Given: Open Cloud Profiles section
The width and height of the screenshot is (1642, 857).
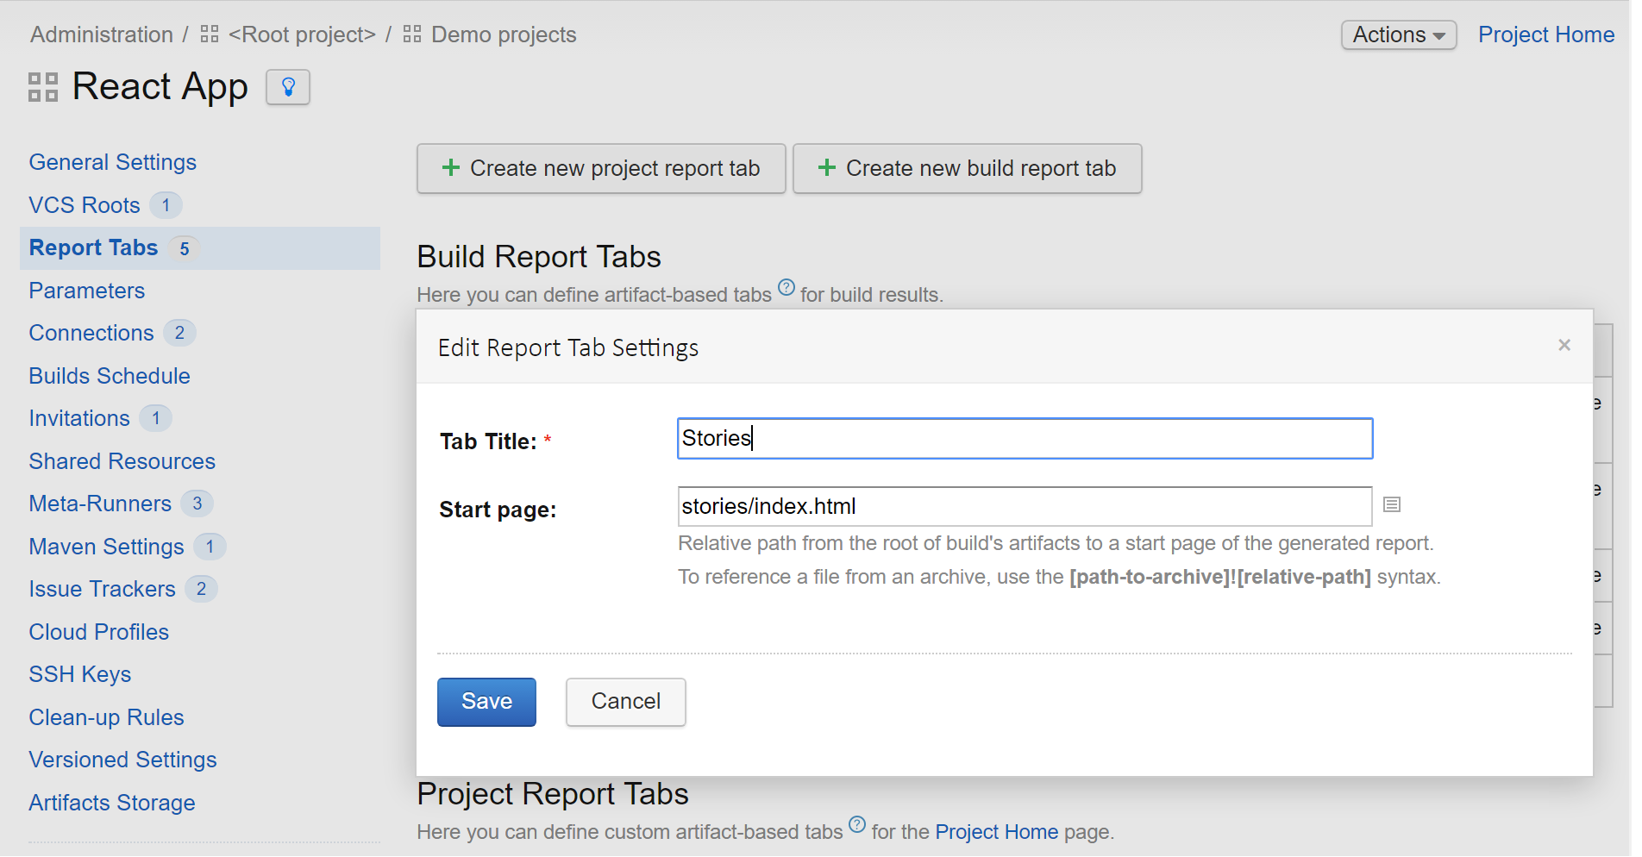Looking at the screenshot, I should pos(99,632).
